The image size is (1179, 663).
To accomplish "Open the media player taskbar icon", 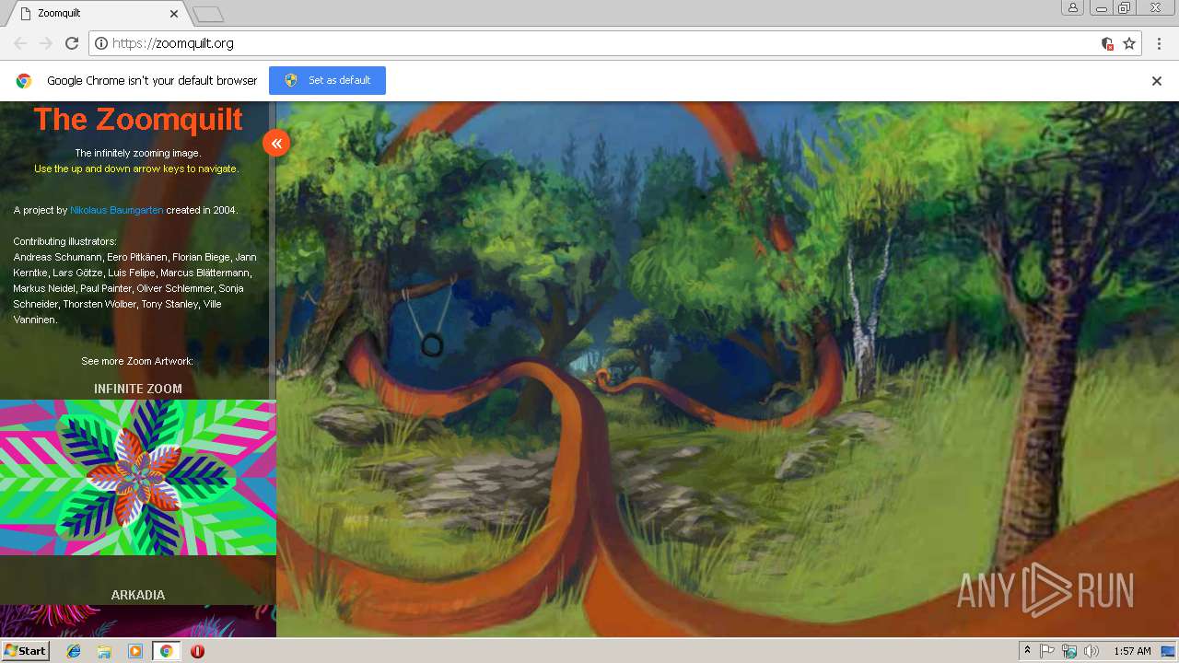I will click(135, 651).
